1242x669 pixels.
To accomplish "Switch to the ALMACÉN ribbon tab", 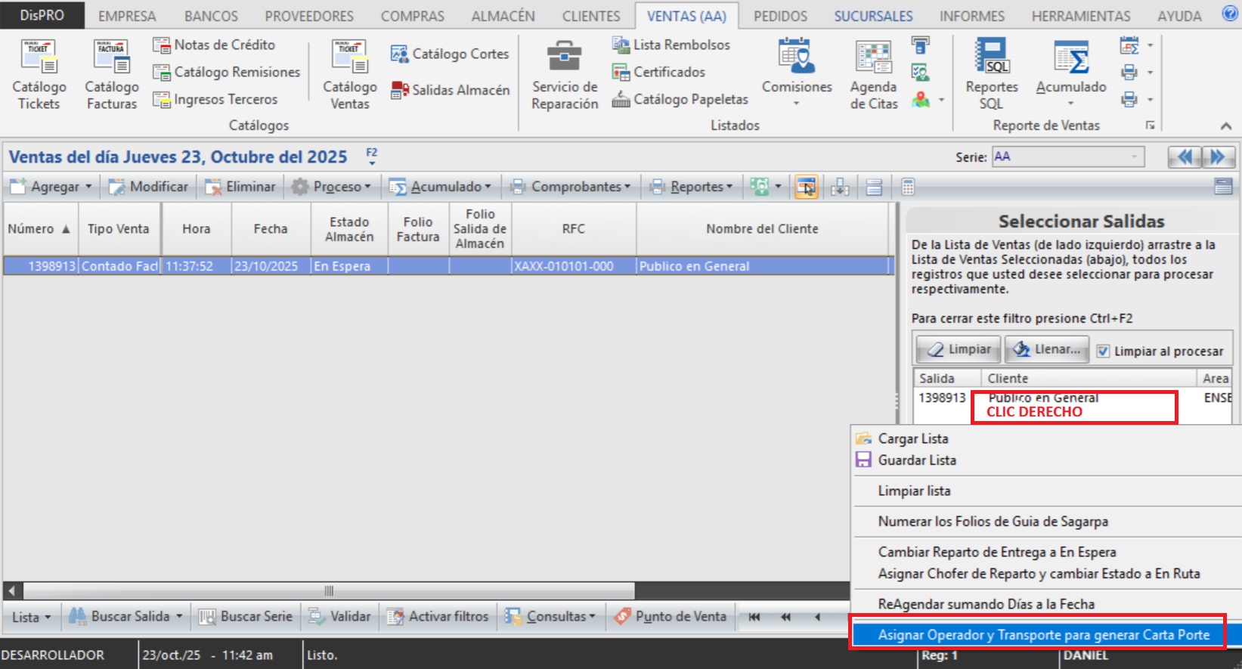I will [x=503, y=16].
